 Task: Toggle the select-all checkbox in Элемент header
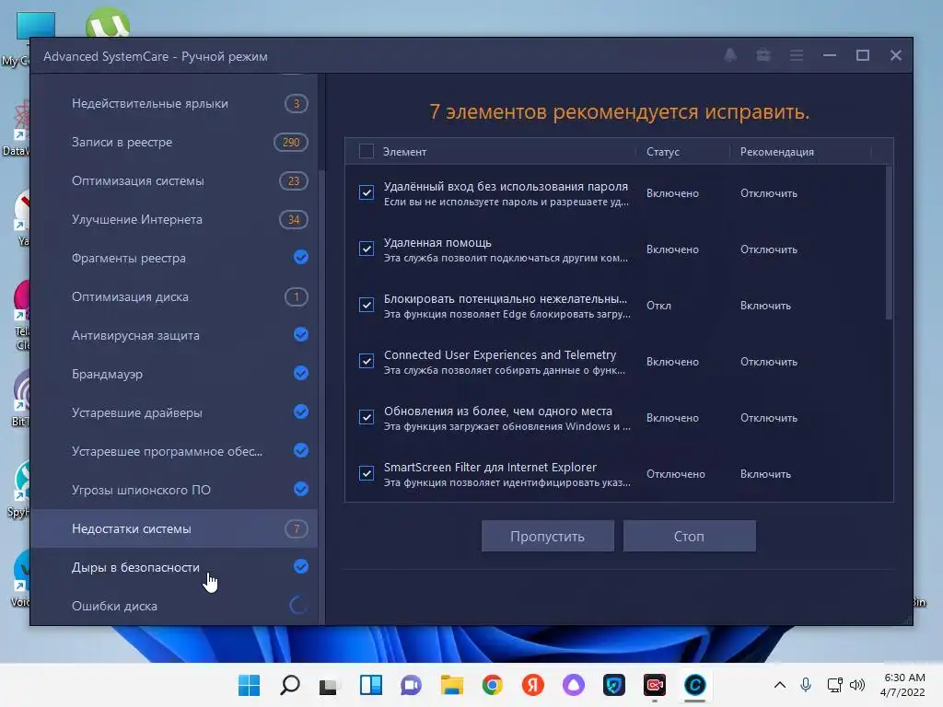(x=367, y=151)
